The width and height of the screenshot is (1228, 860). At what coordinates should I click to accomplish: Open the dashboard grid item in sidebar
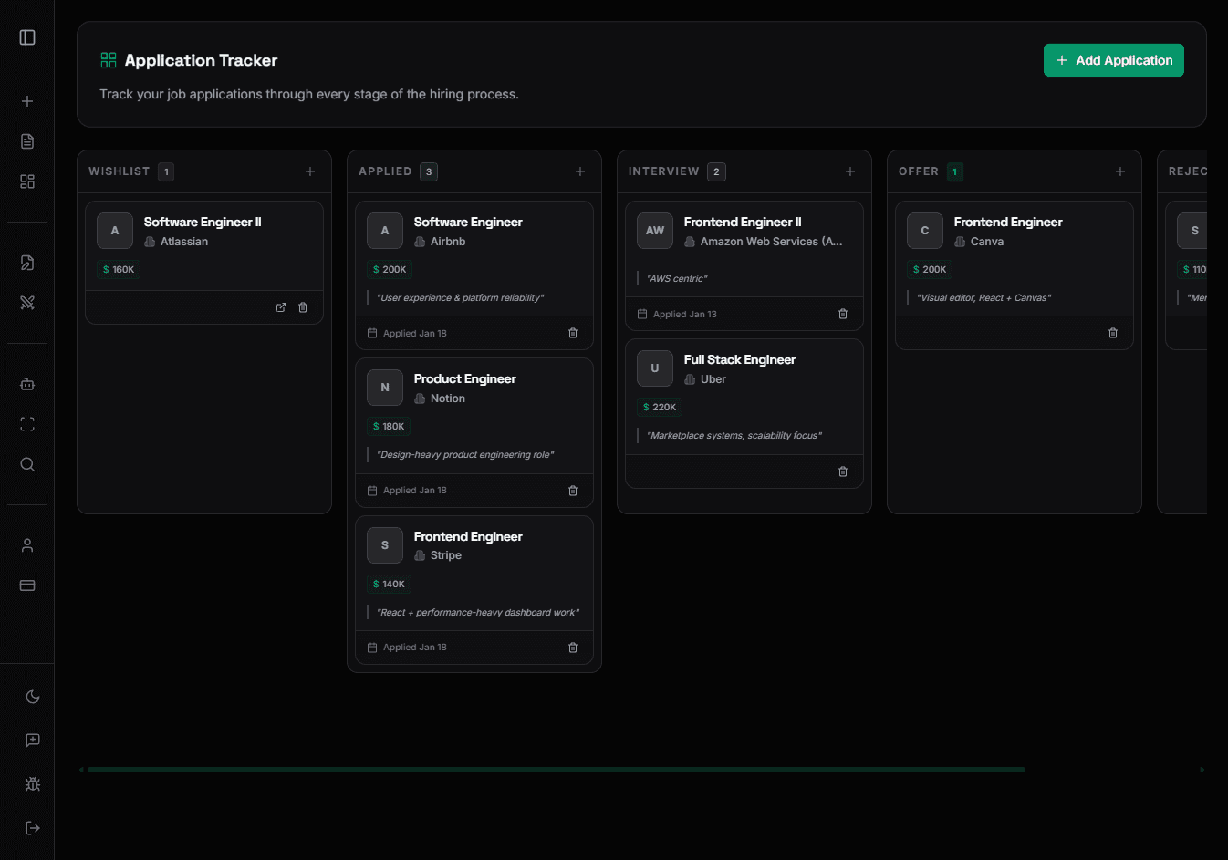pyautogui.click(x=26, y=181)
